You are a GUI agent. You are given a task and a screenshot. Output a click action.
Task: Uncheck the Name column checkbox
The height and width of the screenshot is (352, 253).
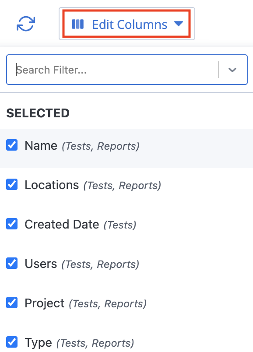coord(12,145)
